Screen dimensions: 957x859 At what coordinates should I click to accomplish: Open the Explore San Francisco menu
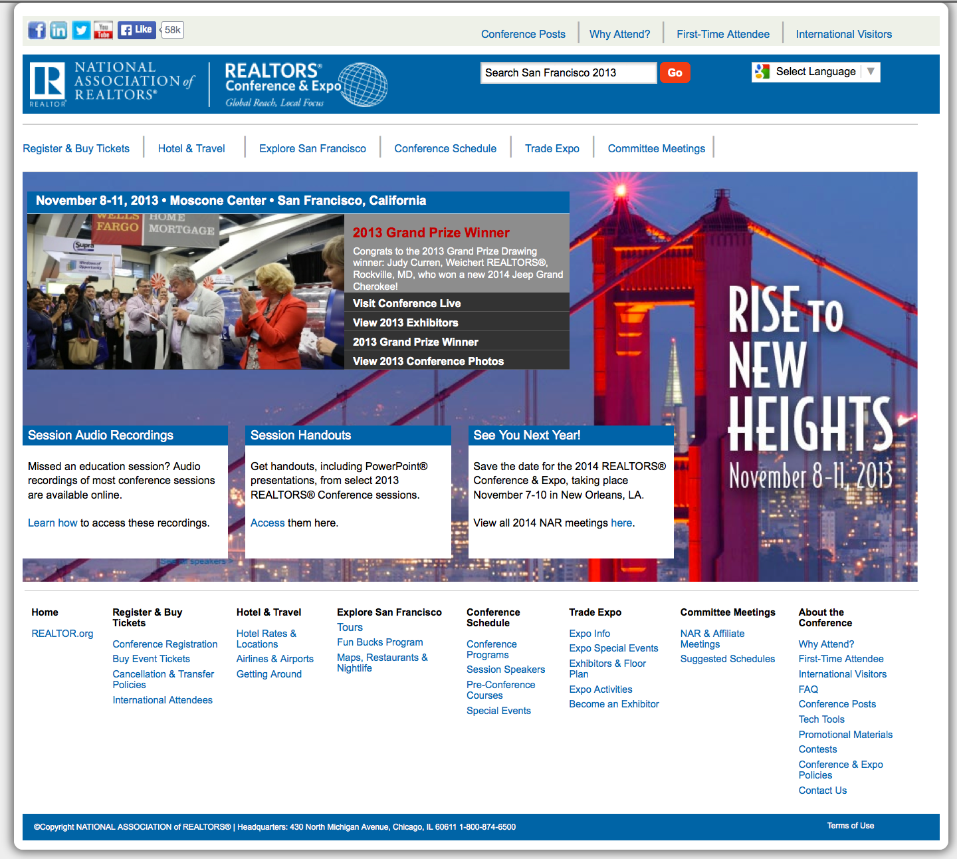pos(312,148)
